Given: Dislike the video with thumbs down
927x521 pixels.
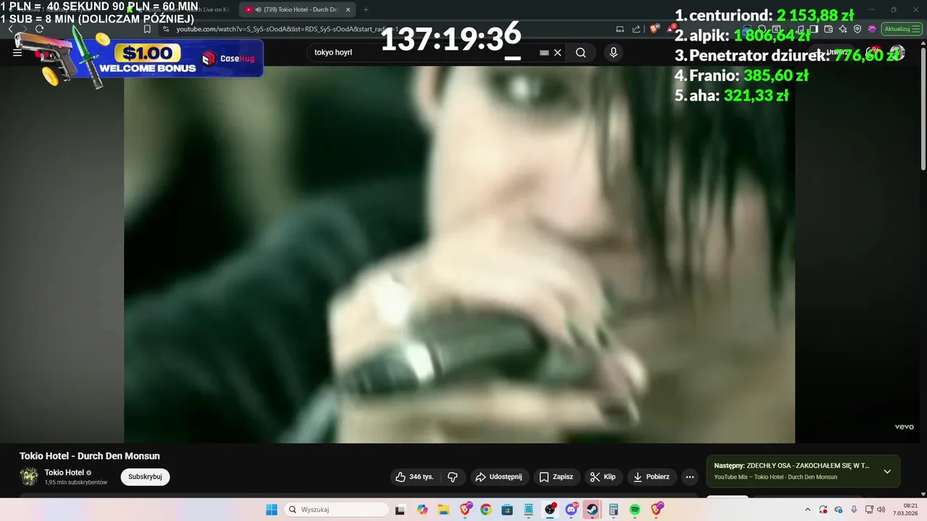Looking at the screenshot, I should 453,477.
